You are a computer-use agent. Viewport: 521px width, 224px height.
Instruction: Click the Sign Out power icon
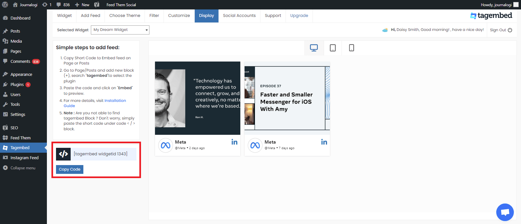tap(510, 30)
